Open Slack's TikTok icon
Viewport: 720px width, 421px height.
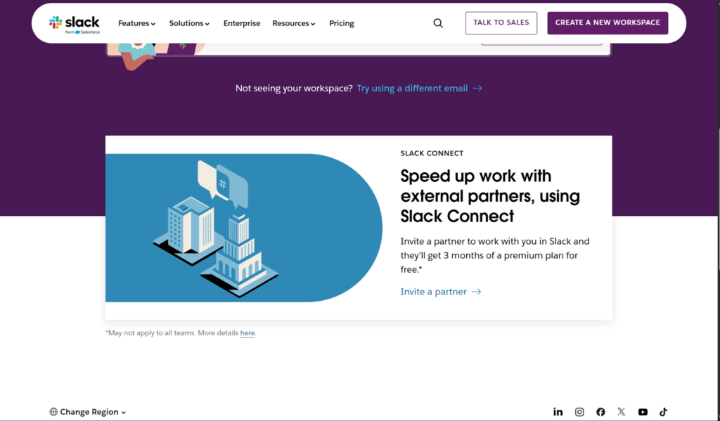point(663,412)
